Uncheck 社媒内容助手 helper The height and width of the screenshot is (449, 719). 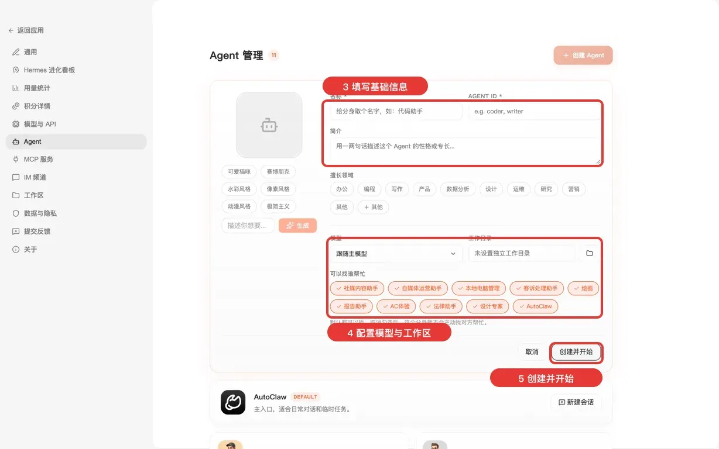[357, 288]
